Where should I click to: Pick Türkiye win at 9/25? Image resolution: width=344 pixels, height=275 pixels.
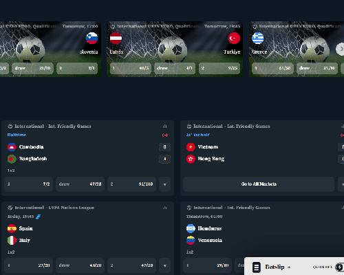[x=219, y=68]
